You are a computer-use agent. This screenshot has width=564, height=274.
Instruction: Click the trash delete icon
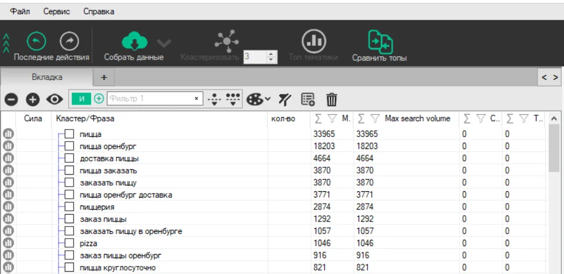[331, 99]
